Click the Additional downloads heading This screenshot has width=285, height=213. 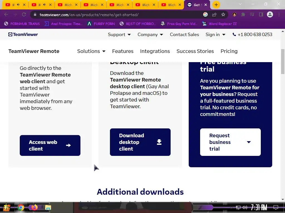pyautogui.click(x=140, y=192)
